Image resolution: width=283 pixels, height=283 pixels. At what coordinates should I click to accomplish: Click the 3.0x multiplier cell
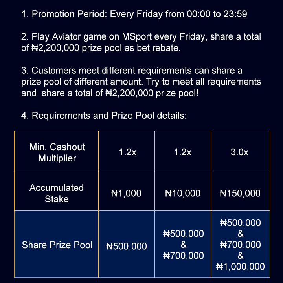coord(239,152)
